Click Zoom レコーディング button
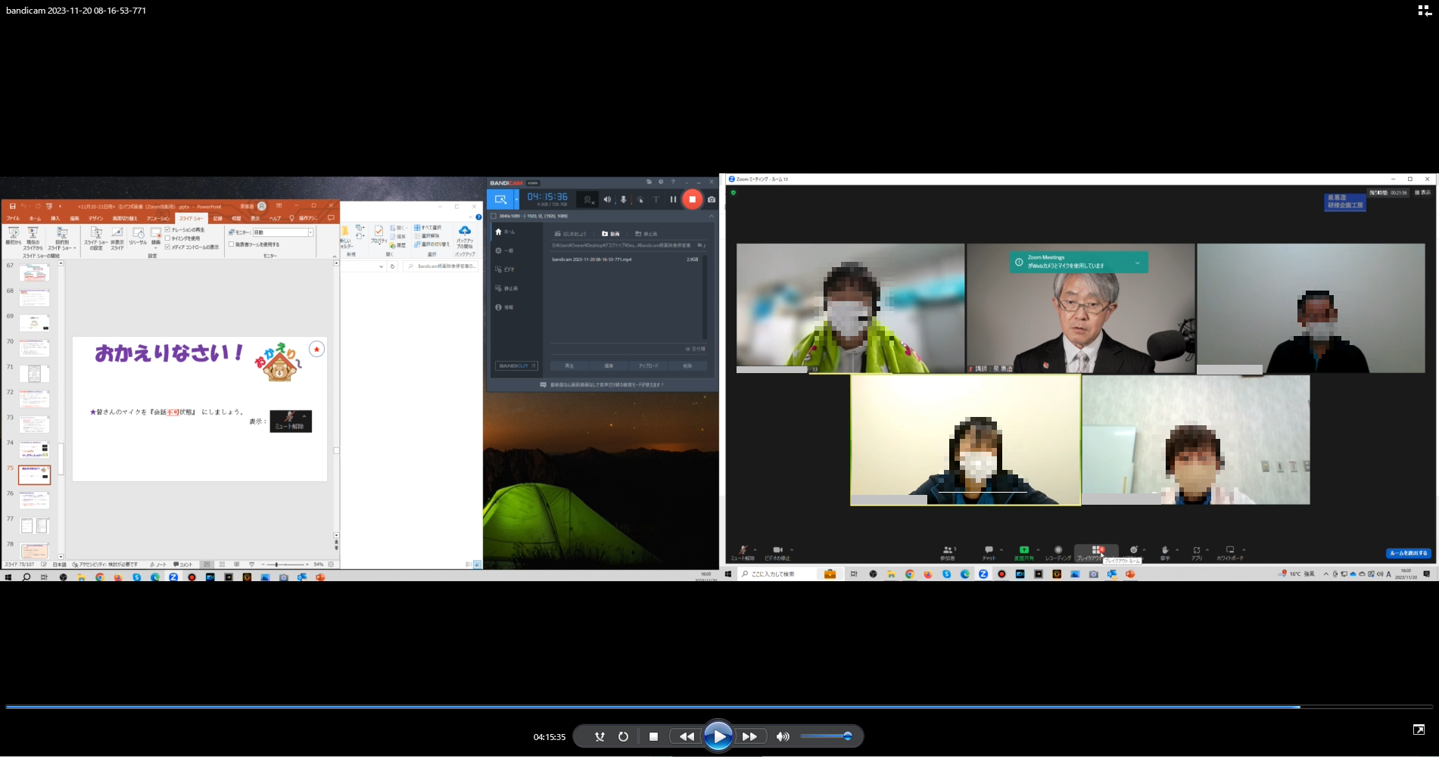 point(1058,552)
